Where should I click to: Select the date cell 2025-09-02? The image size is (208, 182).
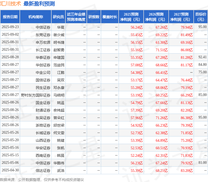coord(10,34)
